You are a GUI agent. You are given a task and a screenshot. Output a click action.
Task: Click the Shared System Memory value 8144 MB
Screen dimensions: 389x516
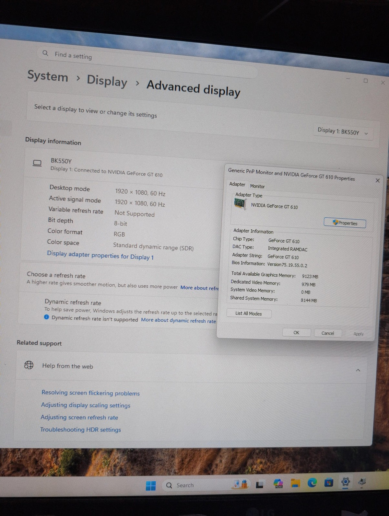(x=309, y=301)
